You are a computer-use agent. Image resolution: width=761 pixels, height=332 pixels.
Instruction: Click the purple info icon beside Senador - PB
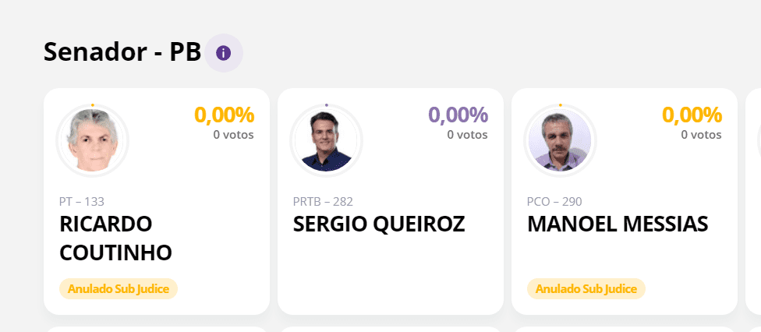[x=223, y=53]
